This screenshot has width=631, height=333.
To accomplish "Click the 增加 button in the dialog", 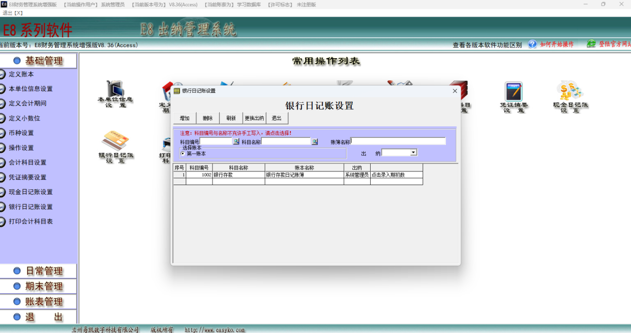I will click(x=185, y=118).
